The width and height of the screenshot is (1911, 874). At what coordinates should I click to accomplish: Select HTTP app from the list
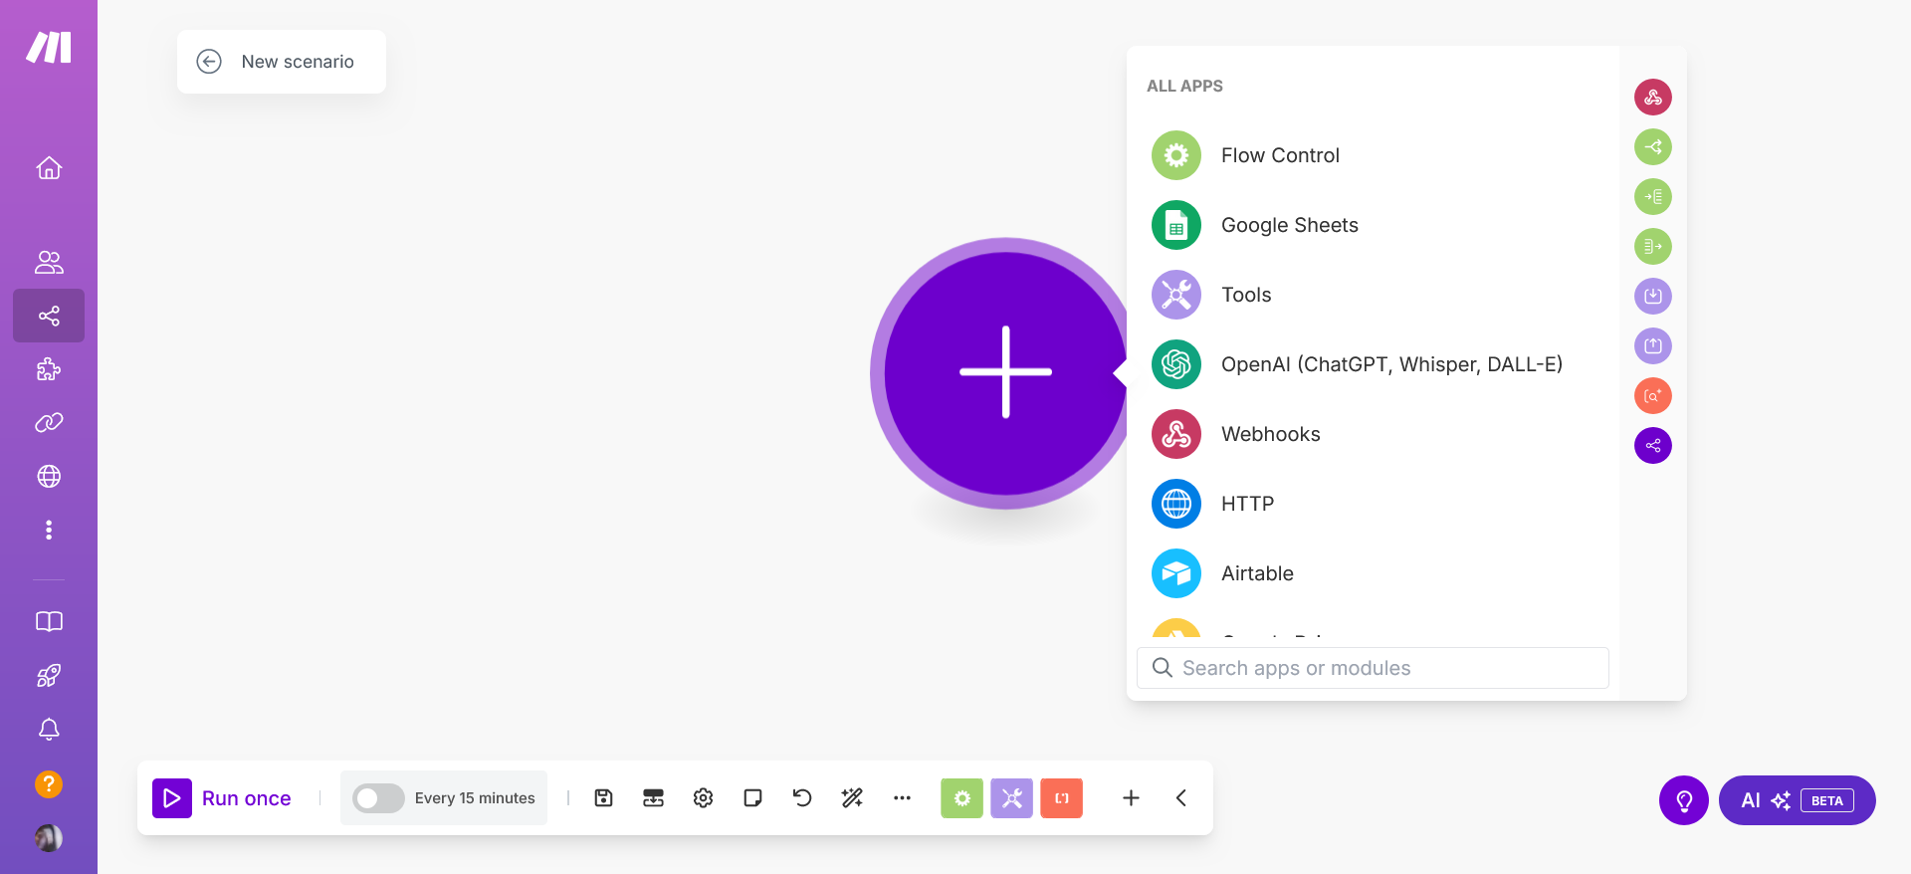pyautogui.click(x=1374, y=504)
